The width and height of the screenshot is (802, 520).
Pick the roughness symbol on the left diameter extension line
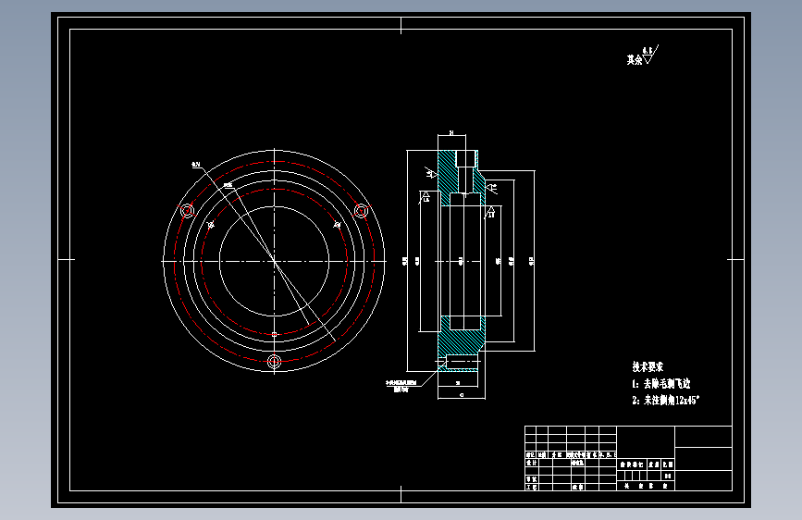425,196
